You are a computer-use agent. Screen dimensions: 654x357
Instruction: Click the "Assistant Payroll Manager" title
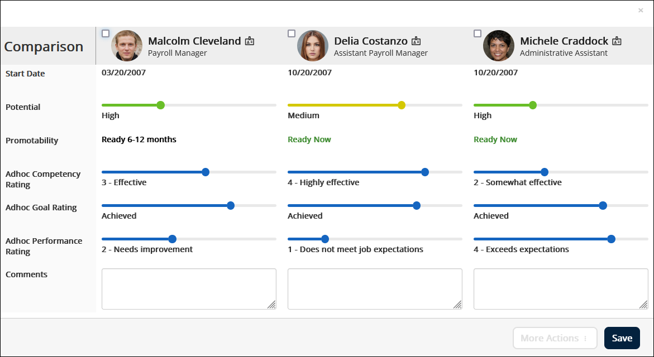(x=381, y=53)
